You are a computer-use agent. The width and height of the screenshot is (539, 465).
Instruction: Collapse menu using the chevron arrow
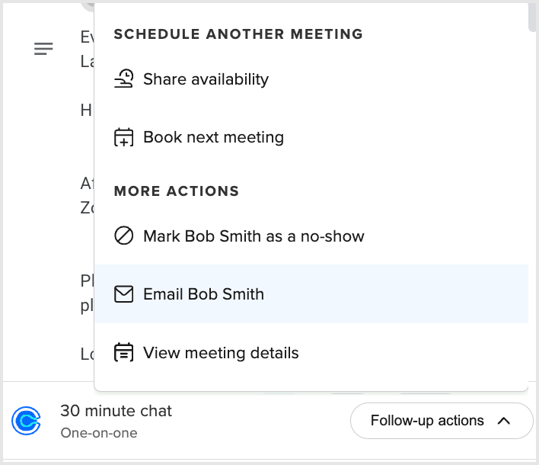pos(503,421)
